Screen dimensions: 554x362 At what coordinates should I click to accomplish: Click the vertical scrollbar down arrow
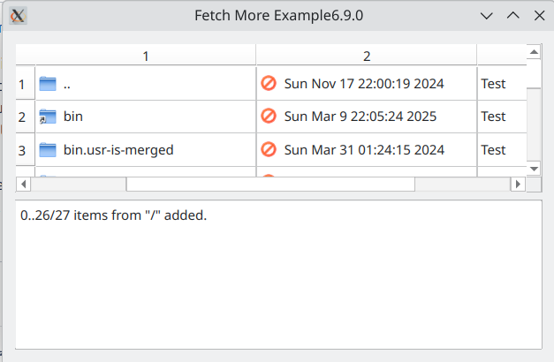coord(534,169)
